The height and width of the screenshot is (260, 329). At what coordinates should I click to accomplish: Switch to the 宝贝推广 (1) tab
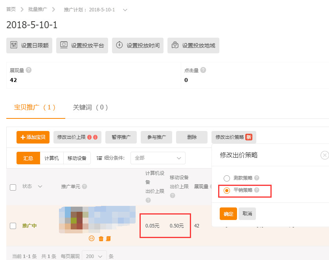click(x=35, y=107)
